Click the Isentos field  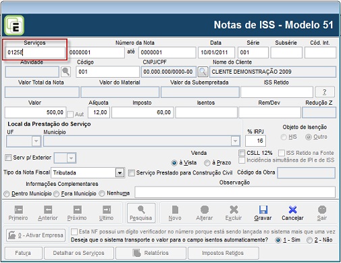pos(206,112)
